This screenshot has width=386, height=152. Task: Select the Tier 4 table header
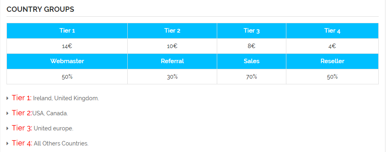pyautogui.click(x=332, y=31)
